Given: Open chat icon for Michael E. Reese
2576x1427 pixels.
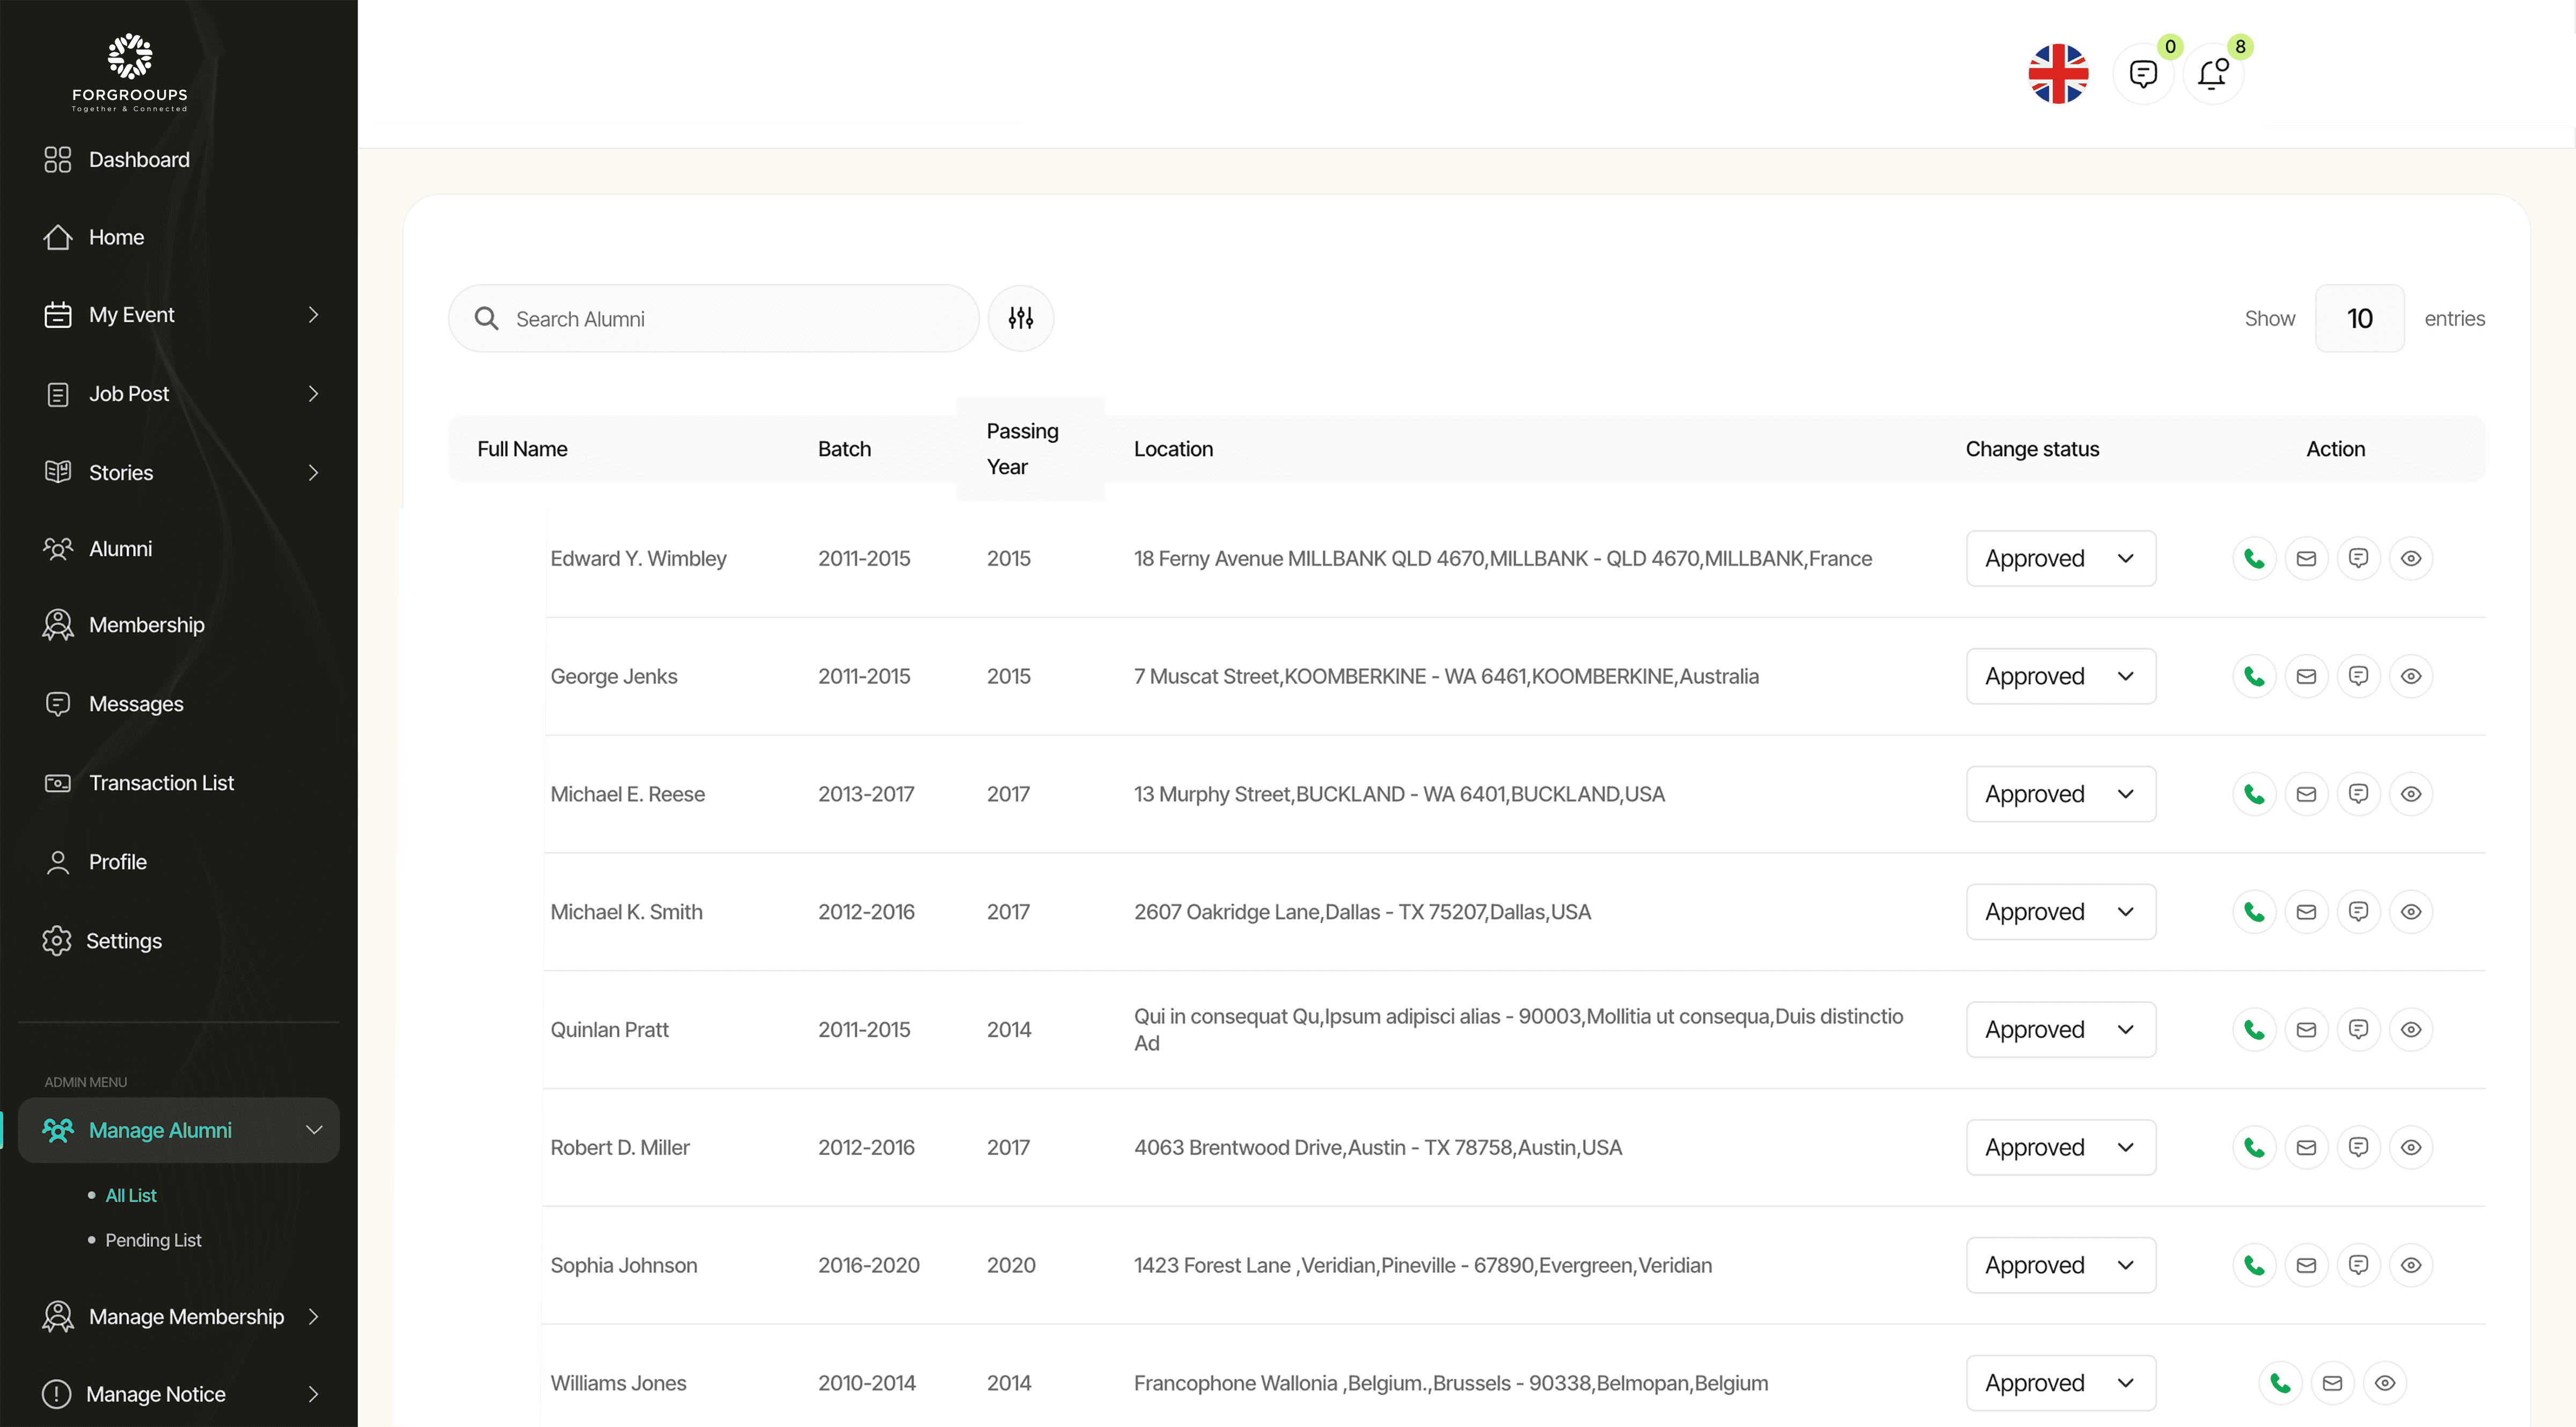Looking at the screenshot, I should [2358, 793].
